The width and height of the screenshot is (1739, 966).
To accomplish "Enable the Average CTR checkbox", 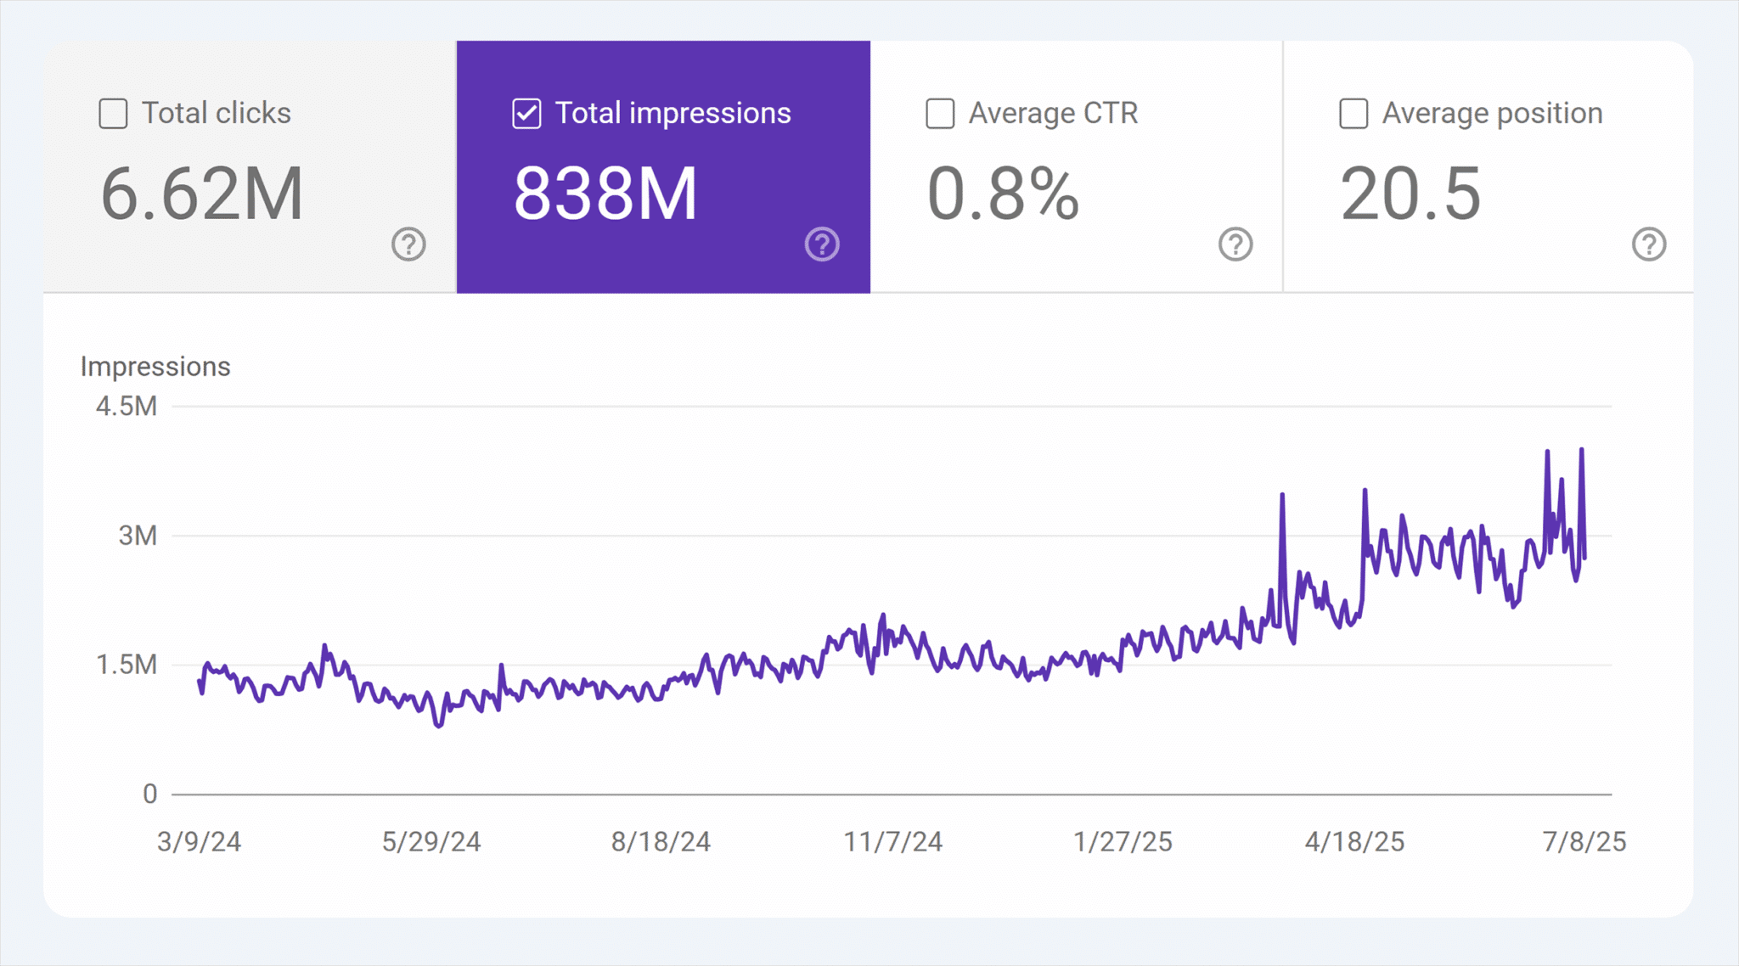I will [x=940, y=114].
